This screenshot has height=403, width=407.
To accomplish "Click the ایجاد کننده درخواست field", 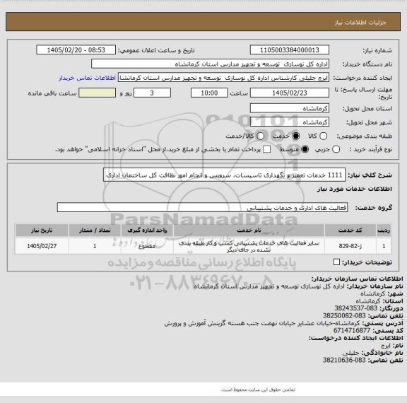I will (x=223, y=78).
